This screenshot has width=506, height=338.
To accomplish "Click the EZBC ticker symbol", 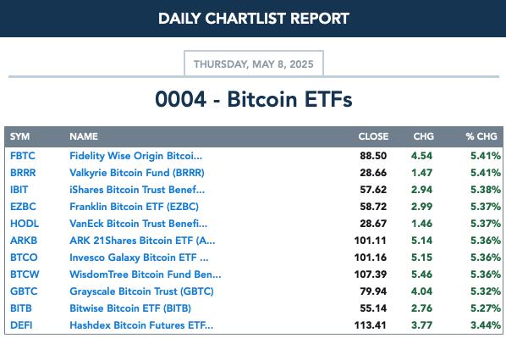I will click(23, 207).
